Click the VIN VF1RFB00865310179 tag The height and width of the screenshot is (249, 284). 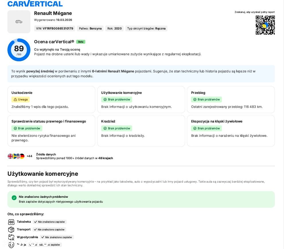[x=54, y=28]
